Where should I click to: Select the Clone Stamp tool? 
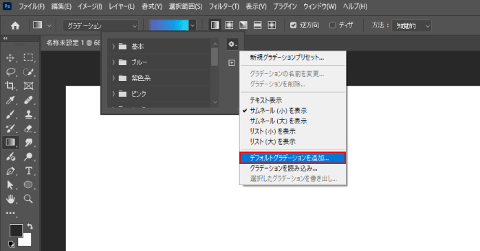tap(28, 115)
